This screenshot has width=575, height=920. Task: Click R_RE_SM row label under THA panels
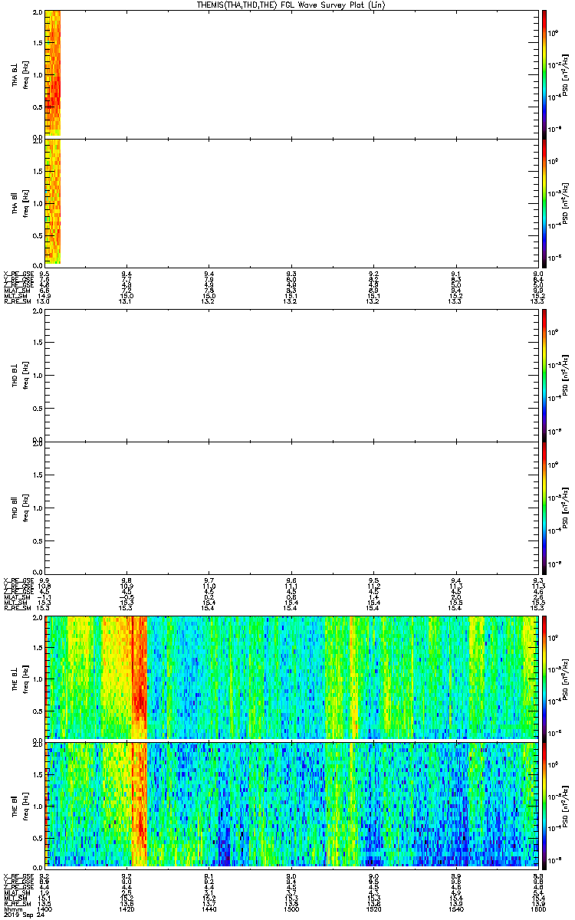[x=16, y=302]
